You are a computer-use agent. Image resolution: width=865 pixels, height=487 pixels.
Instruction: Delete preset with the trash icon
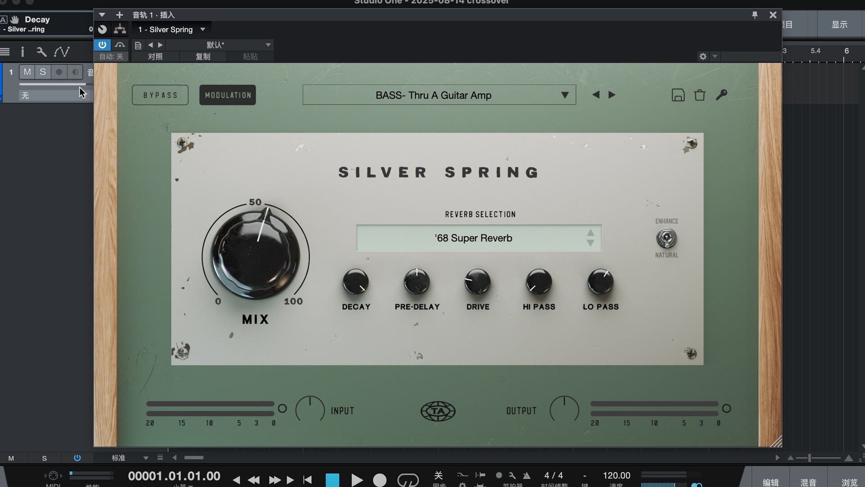point(700,95)
